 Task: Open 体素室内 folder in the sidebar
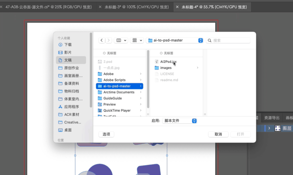click(x=71, y=99)
